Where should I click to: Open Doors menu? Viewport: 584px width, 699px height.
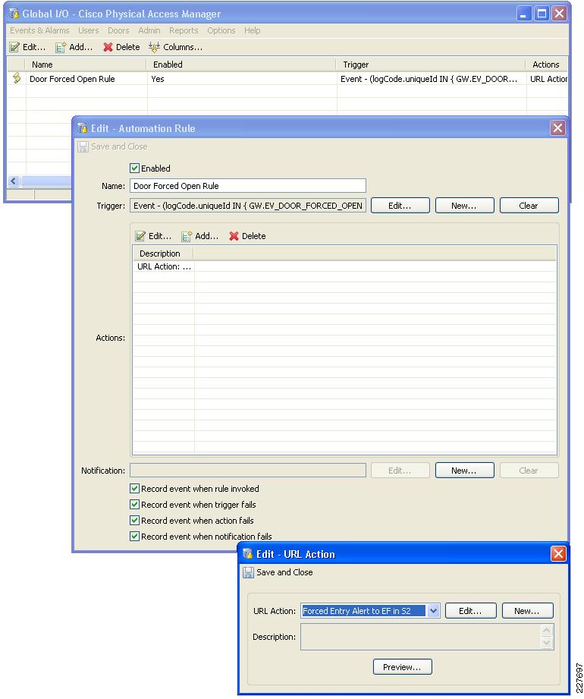[x=118, y=30]
